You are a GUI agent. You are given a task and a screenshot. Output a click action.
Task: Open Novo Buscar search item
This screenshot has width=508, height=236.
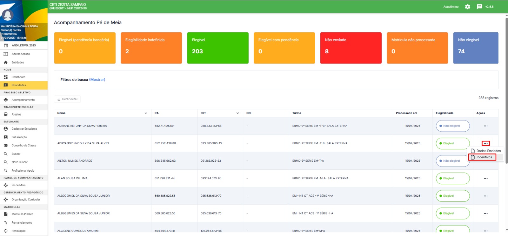[19, 162]
